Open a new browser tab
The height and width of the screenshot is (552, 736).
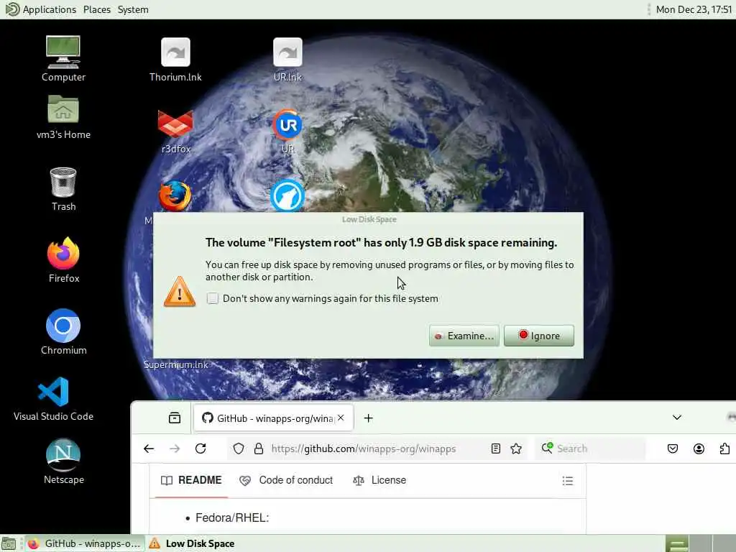369,418
